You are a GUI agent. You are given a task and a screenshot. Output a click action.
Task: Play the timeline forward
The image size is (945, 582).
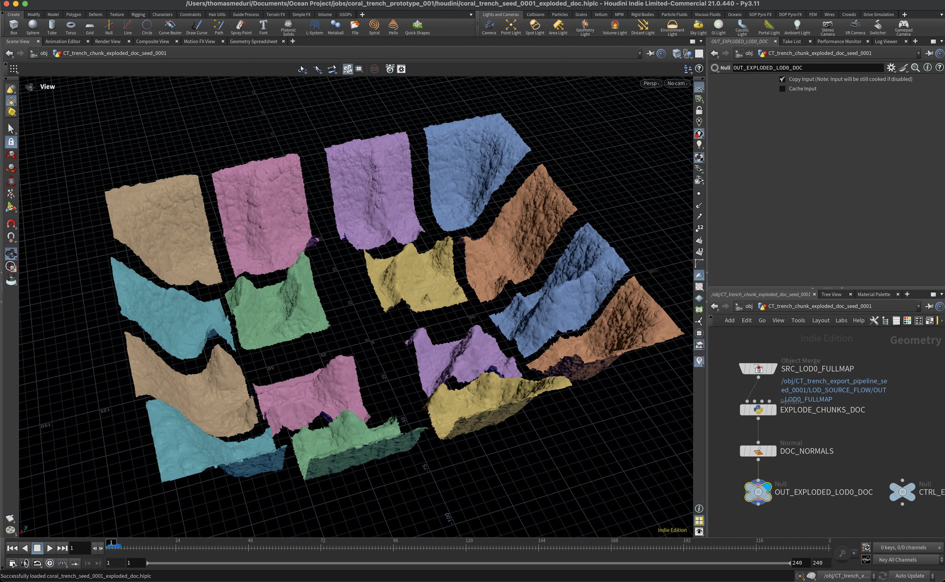coord(50,548)
